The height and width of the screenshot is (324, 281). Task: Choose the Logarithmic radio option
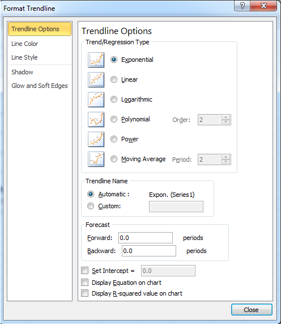point(114,99)
